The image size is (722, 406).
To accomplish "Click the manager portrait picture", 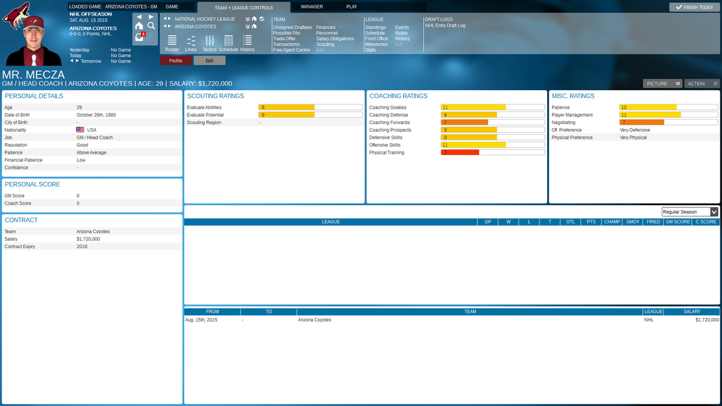I will (x=34, y=42).
